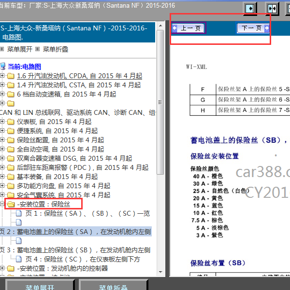Click table cell G in fuse table
The image size is (290, 290).
click(x=203, y=100)
